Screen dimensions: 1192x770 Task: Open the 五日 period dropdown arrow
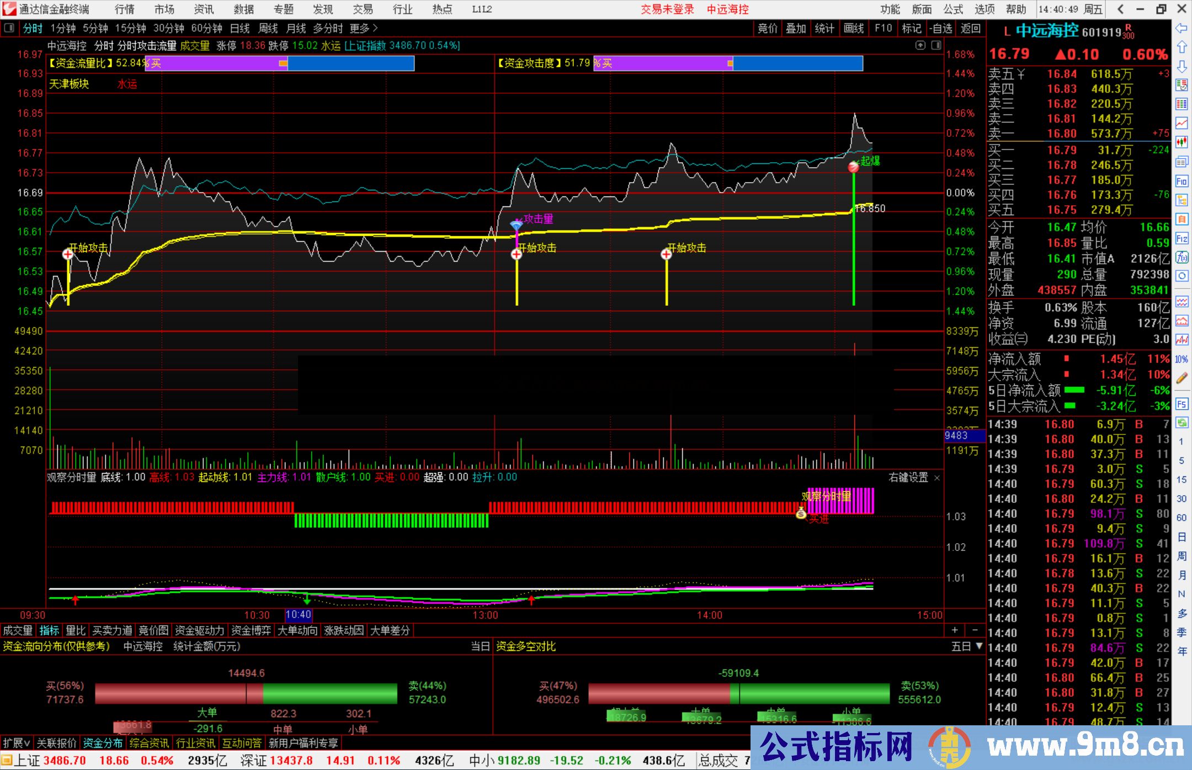point(979,646)
